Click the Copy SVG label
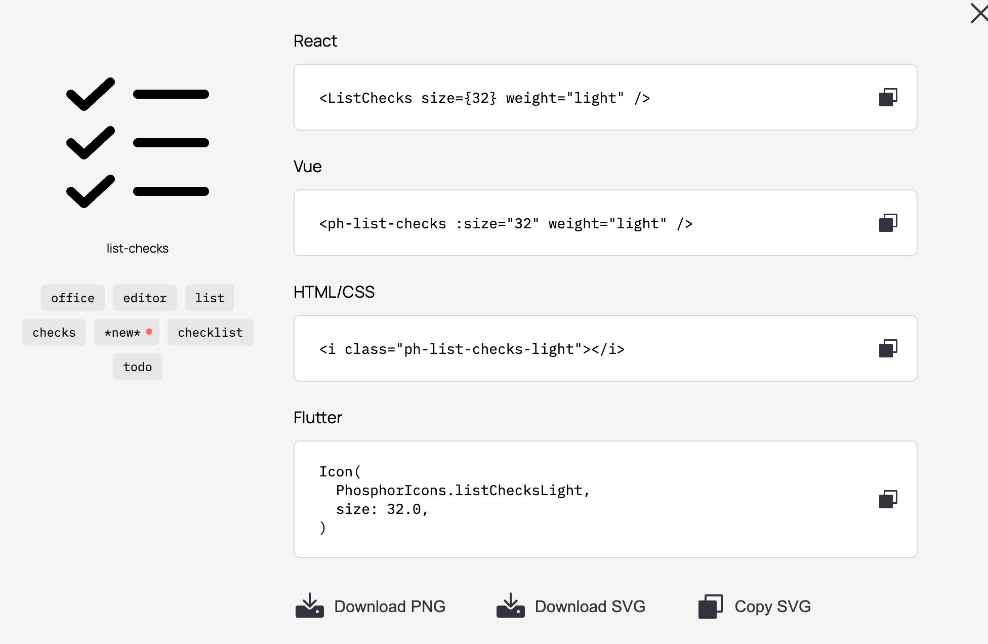The image size is (988, 644). pyautogui.click(x=773, y=607)
